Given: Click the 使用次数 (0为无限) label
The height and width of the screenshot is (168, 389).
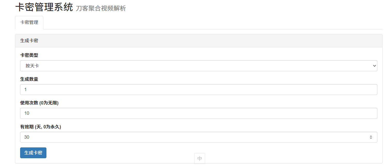Looking at the screenshot, I should tap(39, 103).
